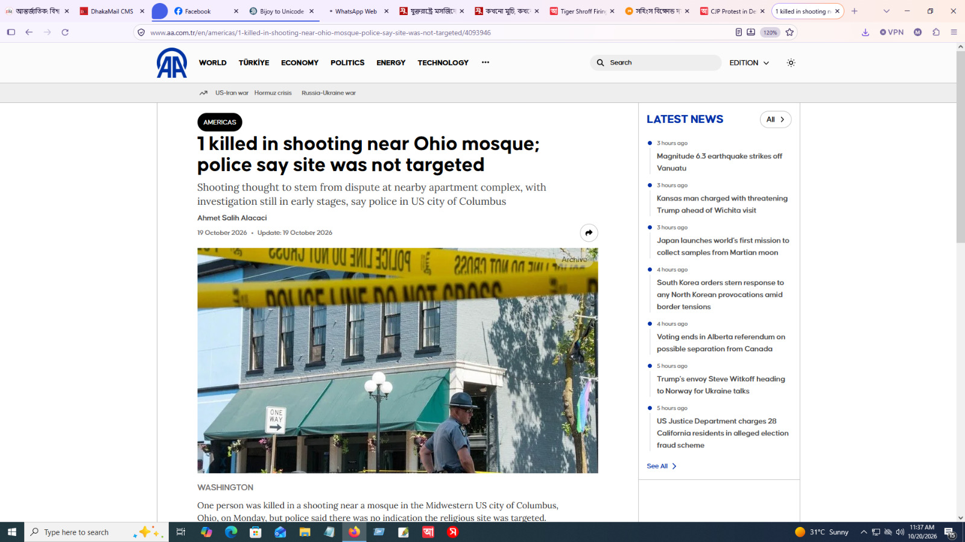The width and height of the screenshot is (965, 542).
Task: Open author Ahmet Salih Alacaci link
Action: (x=232, y=218)
